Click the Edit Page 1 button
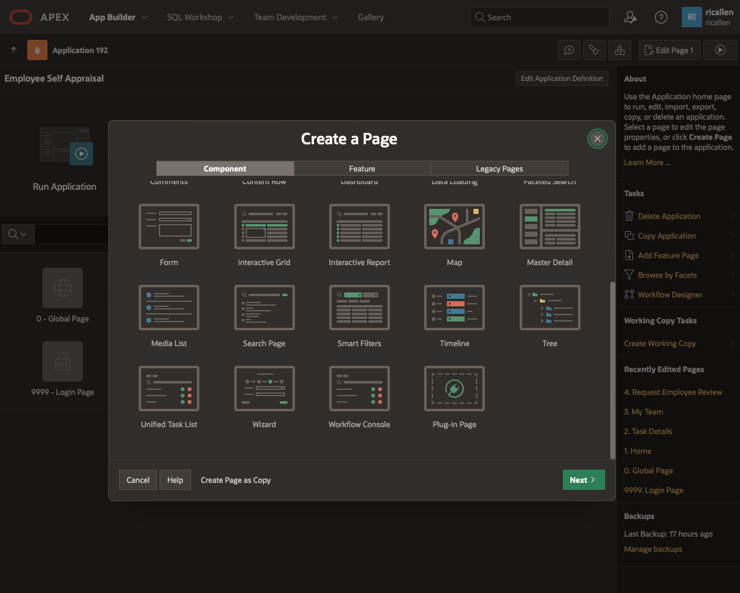Image resolution: width=740 pixels, height=593 pixels. [669, 50]
